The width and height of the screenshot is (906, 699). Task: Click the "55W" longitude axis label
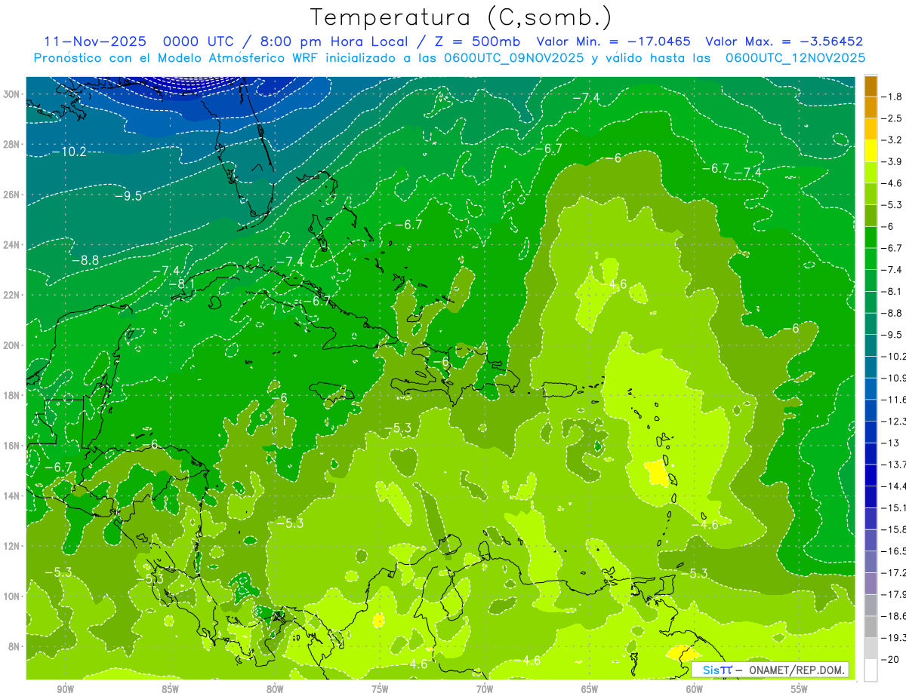(x=799, y=689)
